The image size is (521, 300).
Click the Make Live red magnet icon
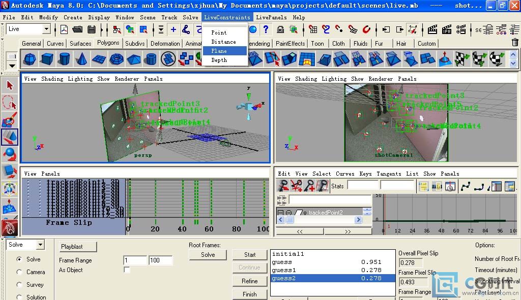[x=366, y=29]
